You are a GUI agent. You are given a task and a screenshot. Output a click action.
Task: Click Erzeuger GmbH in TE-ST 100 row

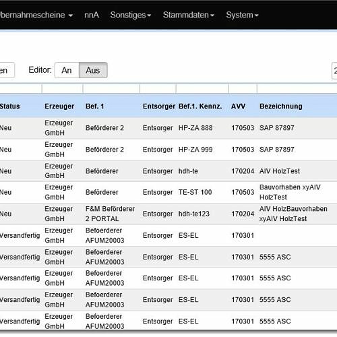click(59, 192)
